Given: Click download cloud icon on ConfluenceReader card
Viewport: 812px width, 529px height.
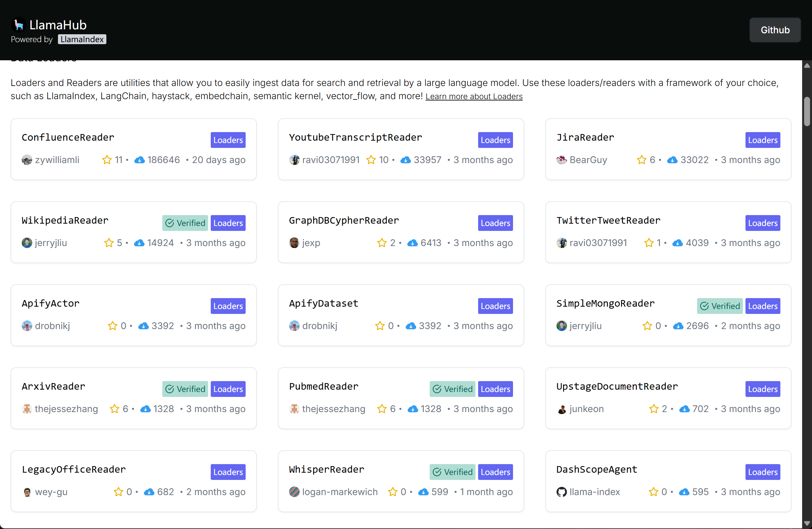Looking at the screenshot, I should (x=139, y=160).
